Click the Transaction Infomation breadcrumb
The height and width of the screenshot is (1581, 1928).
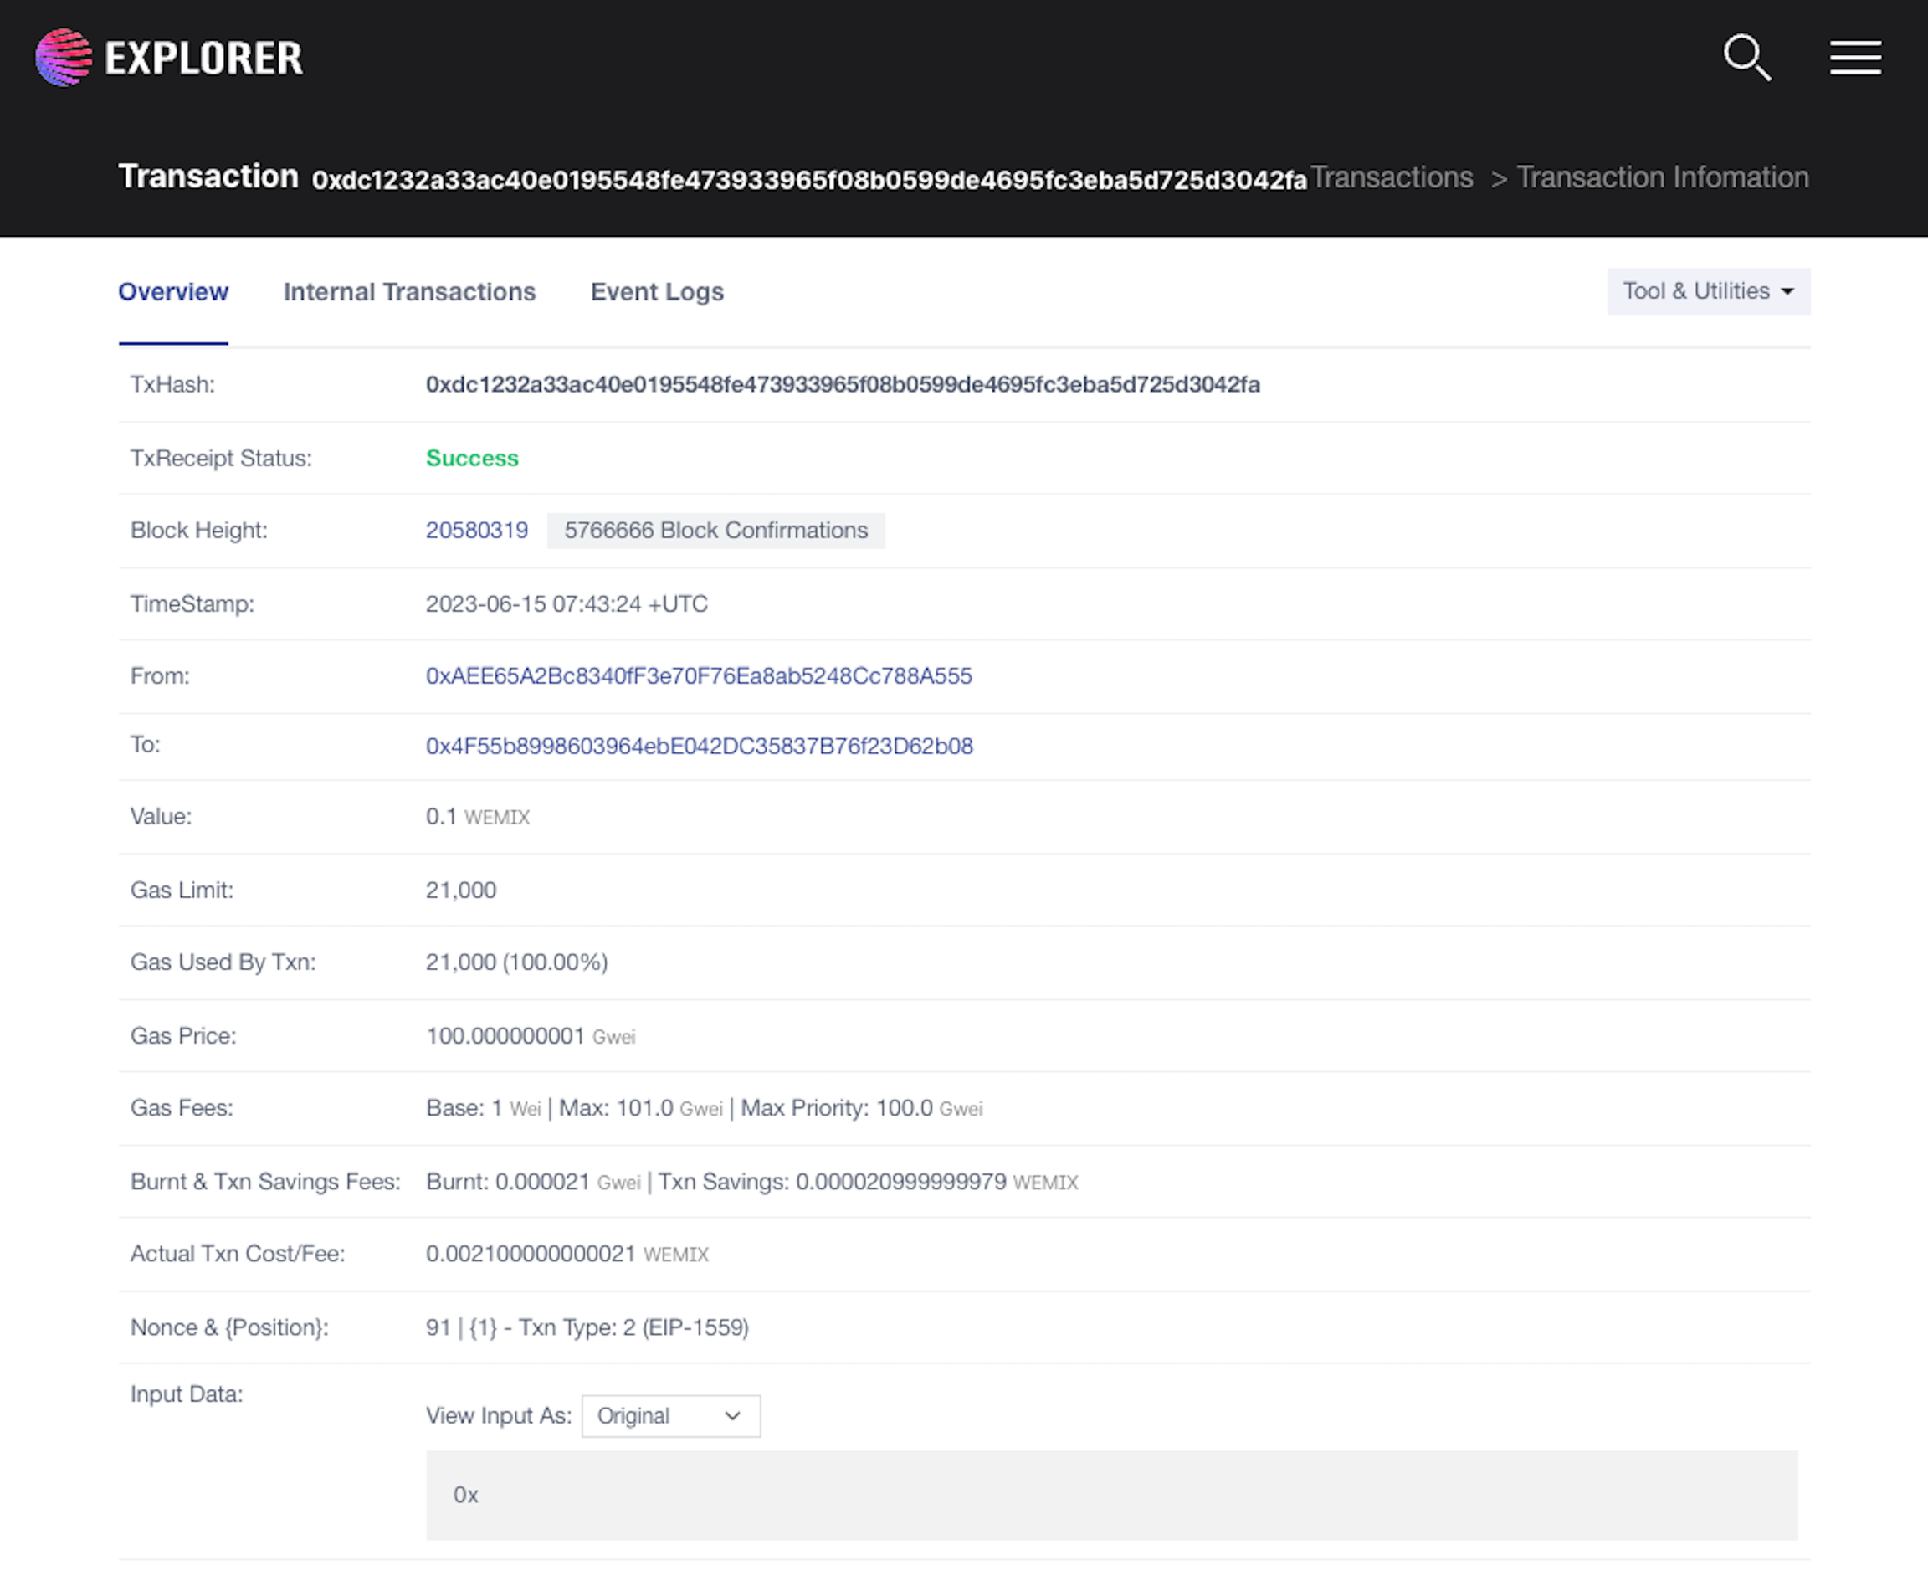[x=1662, y=177]
